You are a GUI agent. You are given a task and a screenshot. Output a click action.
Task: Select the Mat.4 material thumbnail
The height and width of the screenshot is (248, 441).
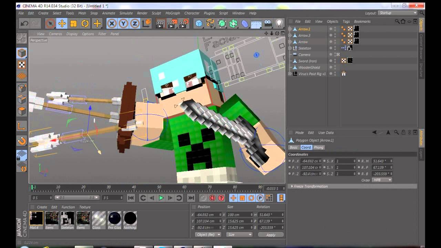pyautogui.click(x=36, y=220)
